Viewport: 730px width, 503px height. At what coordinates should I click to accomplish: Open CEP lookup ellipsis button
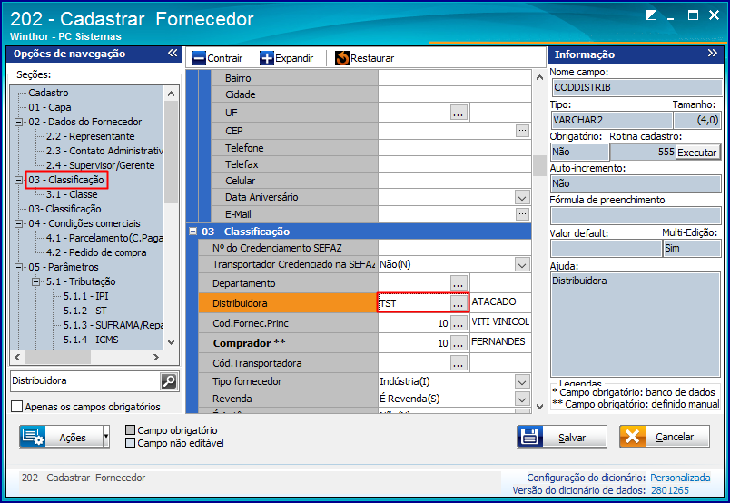pyautogui.click(x=522, y=131)
